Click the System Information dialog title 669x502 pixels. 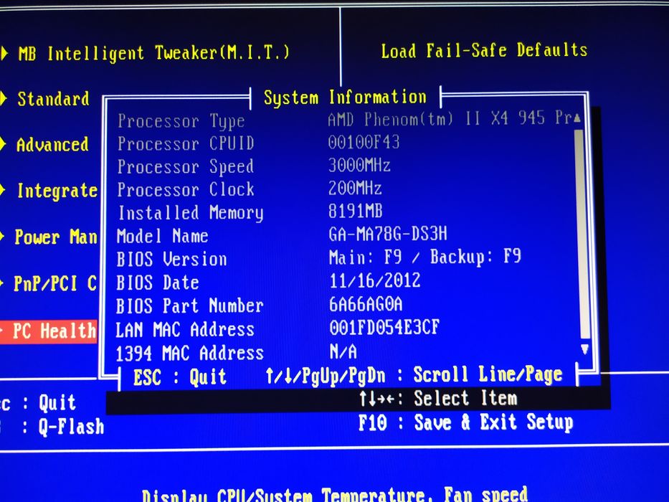pyautogui.click(x=345, y=98)
